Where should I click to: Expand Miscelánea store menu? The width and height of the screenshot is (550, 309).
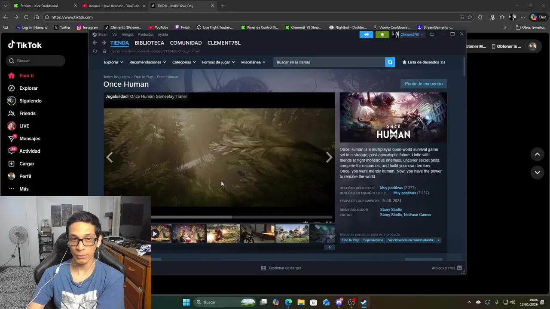[253, 62]
